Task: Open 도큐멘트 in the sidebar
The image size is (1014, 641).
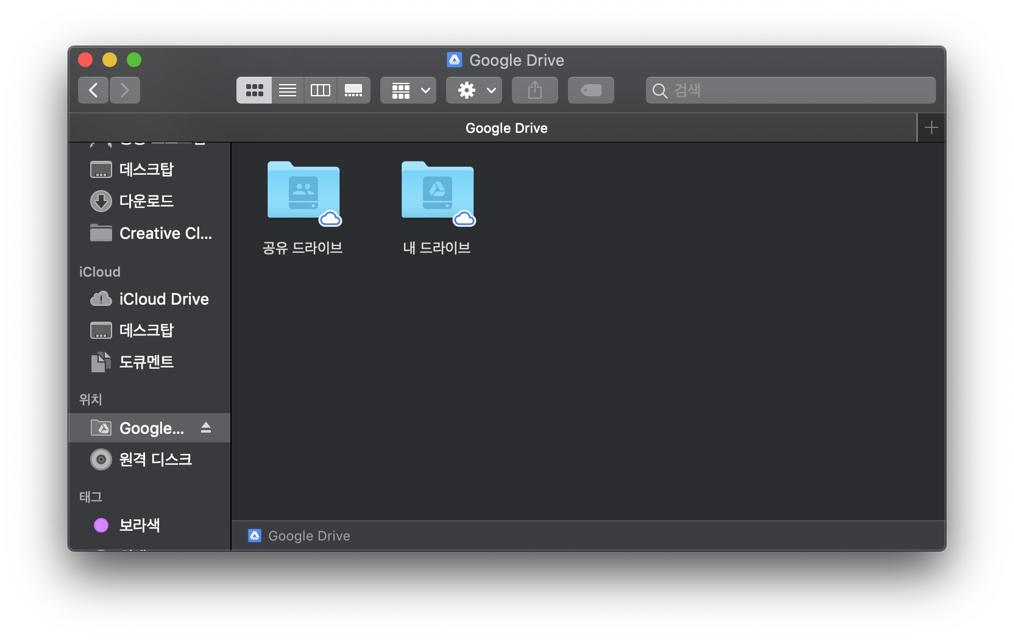Action: [x=150, y=362]
